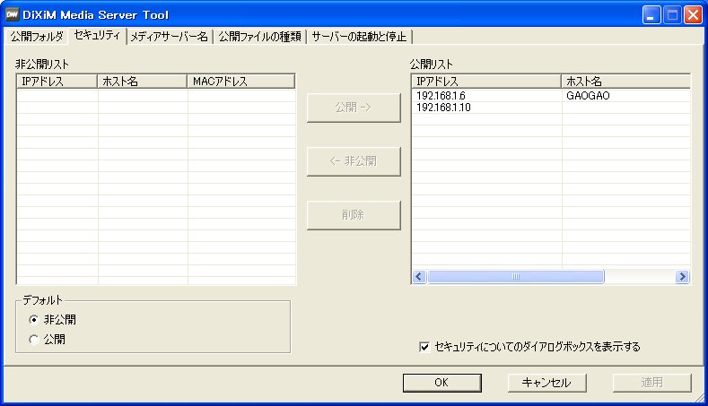The height and width of the screenshot is (406, 708).
Task: Sort 非公開リスト by IPアドレス column header
Action: coord(57,82)
